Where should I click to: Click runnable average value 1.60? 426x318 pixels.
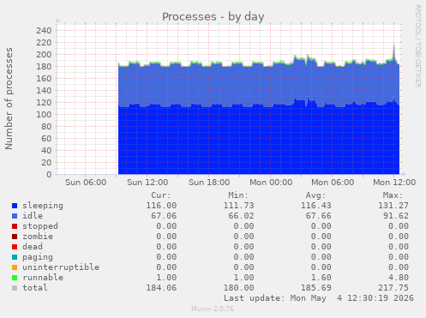(321, 278)
